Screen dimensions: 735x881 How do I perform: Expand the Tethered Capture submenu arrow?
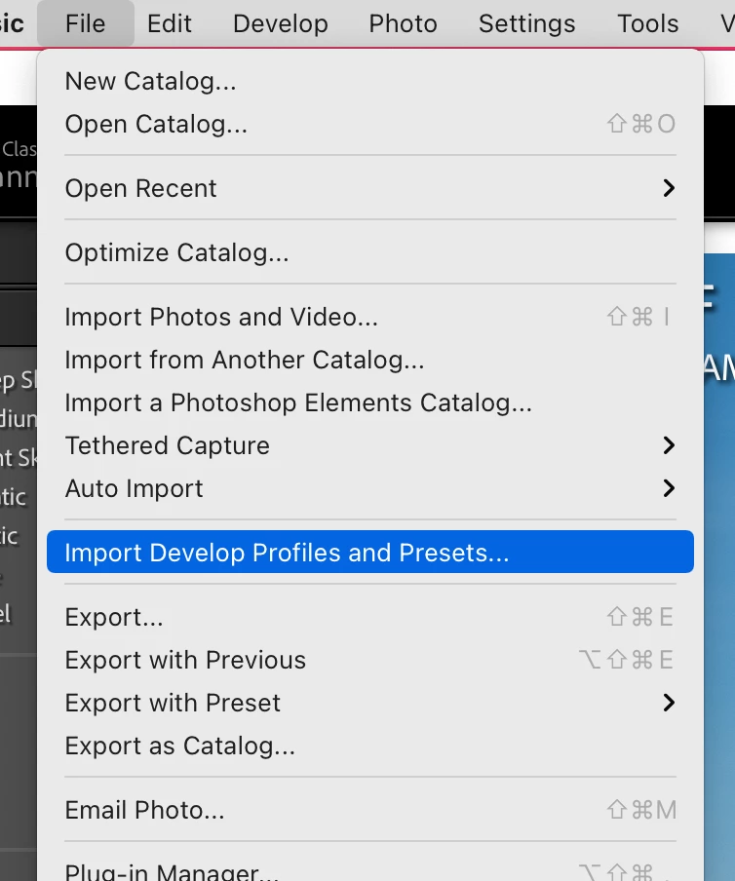[669, 445]
